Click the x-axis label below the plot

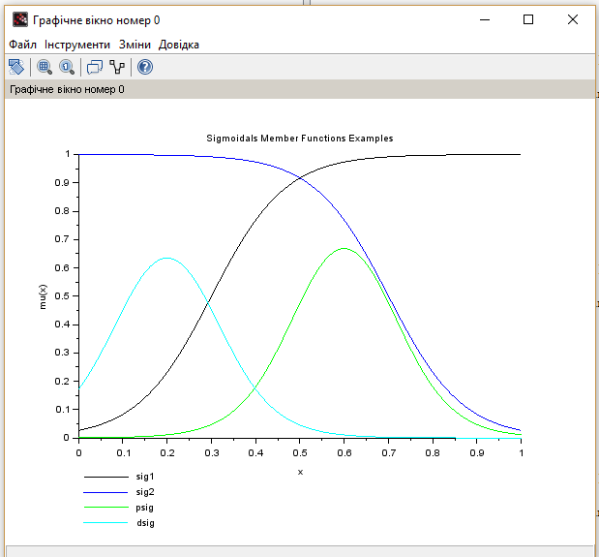pyautogui.click(x=300, y=472)
